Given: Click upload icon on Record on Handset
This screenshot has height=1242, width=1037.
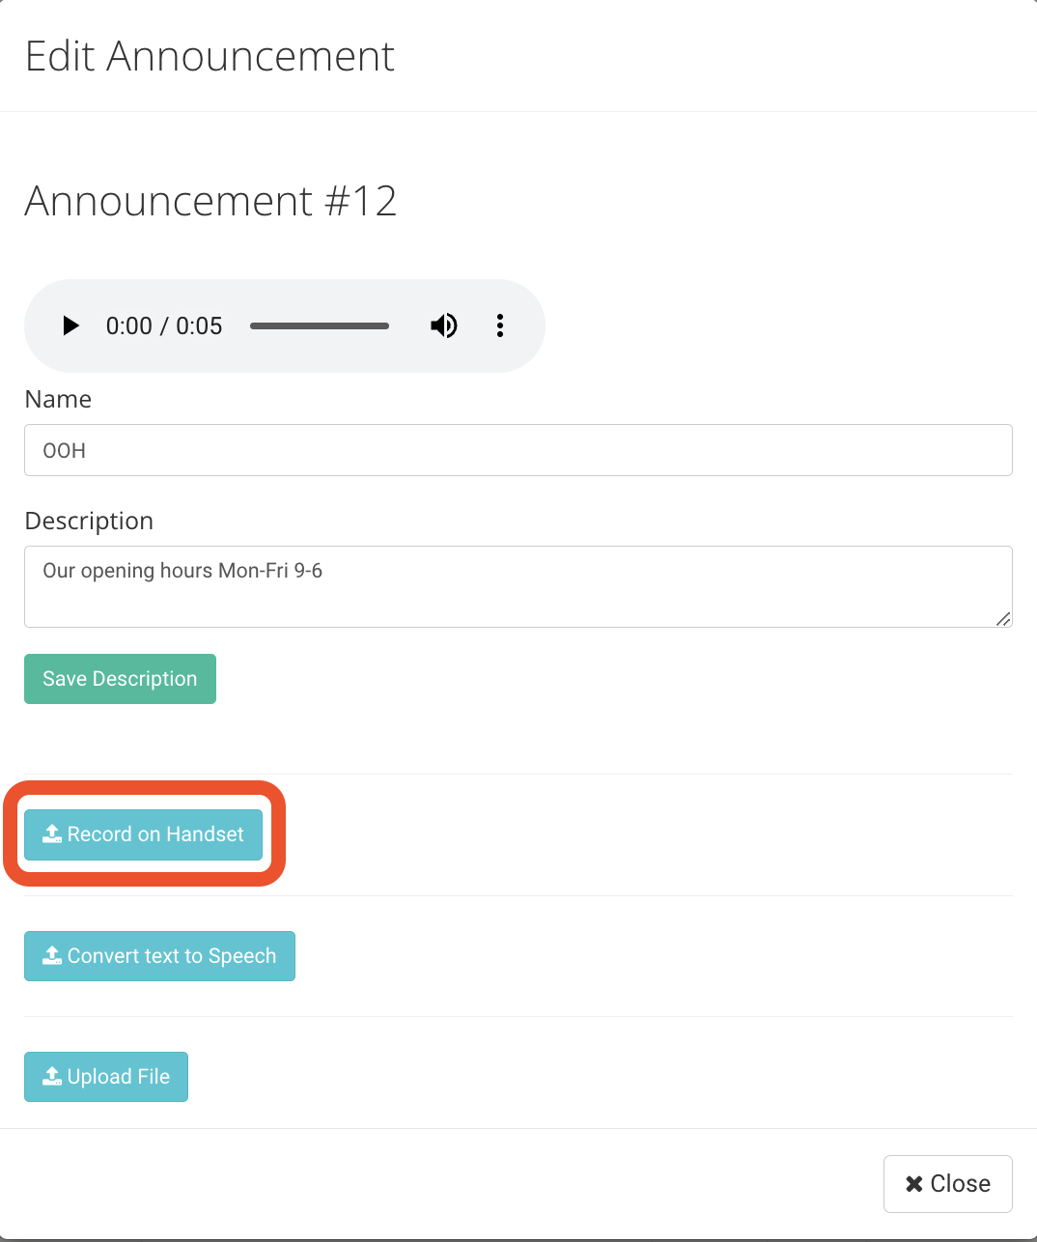Looking at the screenshot, I should click(52, 833).
